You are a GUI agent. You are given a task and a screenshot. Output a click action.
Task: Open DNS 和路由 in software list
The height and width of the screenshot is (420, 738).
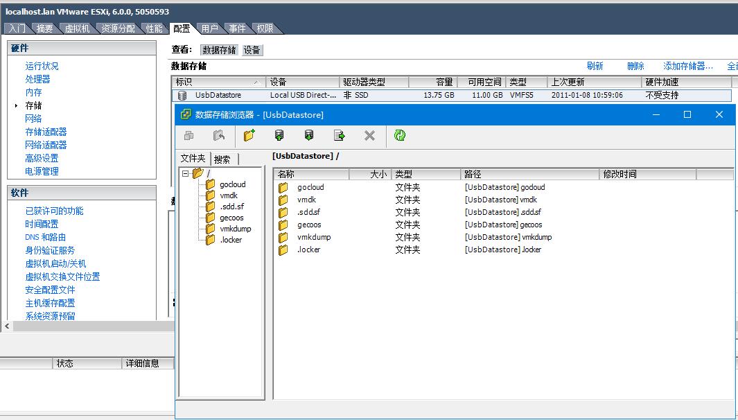(x=45, y=237)
